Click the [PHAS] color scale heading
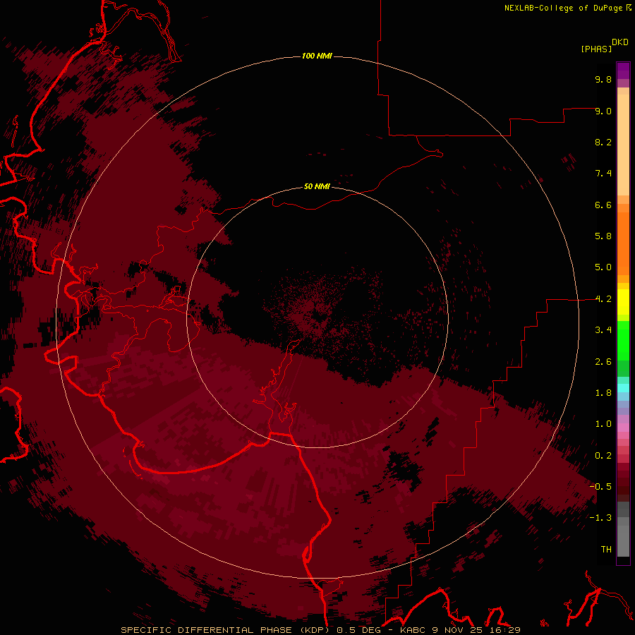 pos(596,49)
